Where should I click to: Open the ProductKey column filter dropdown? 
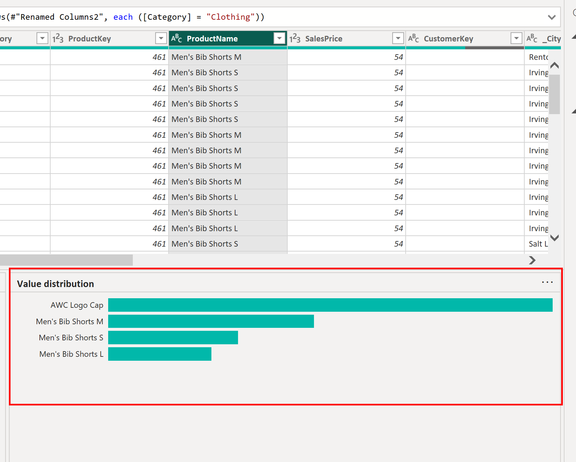click(x=161, y=38)
